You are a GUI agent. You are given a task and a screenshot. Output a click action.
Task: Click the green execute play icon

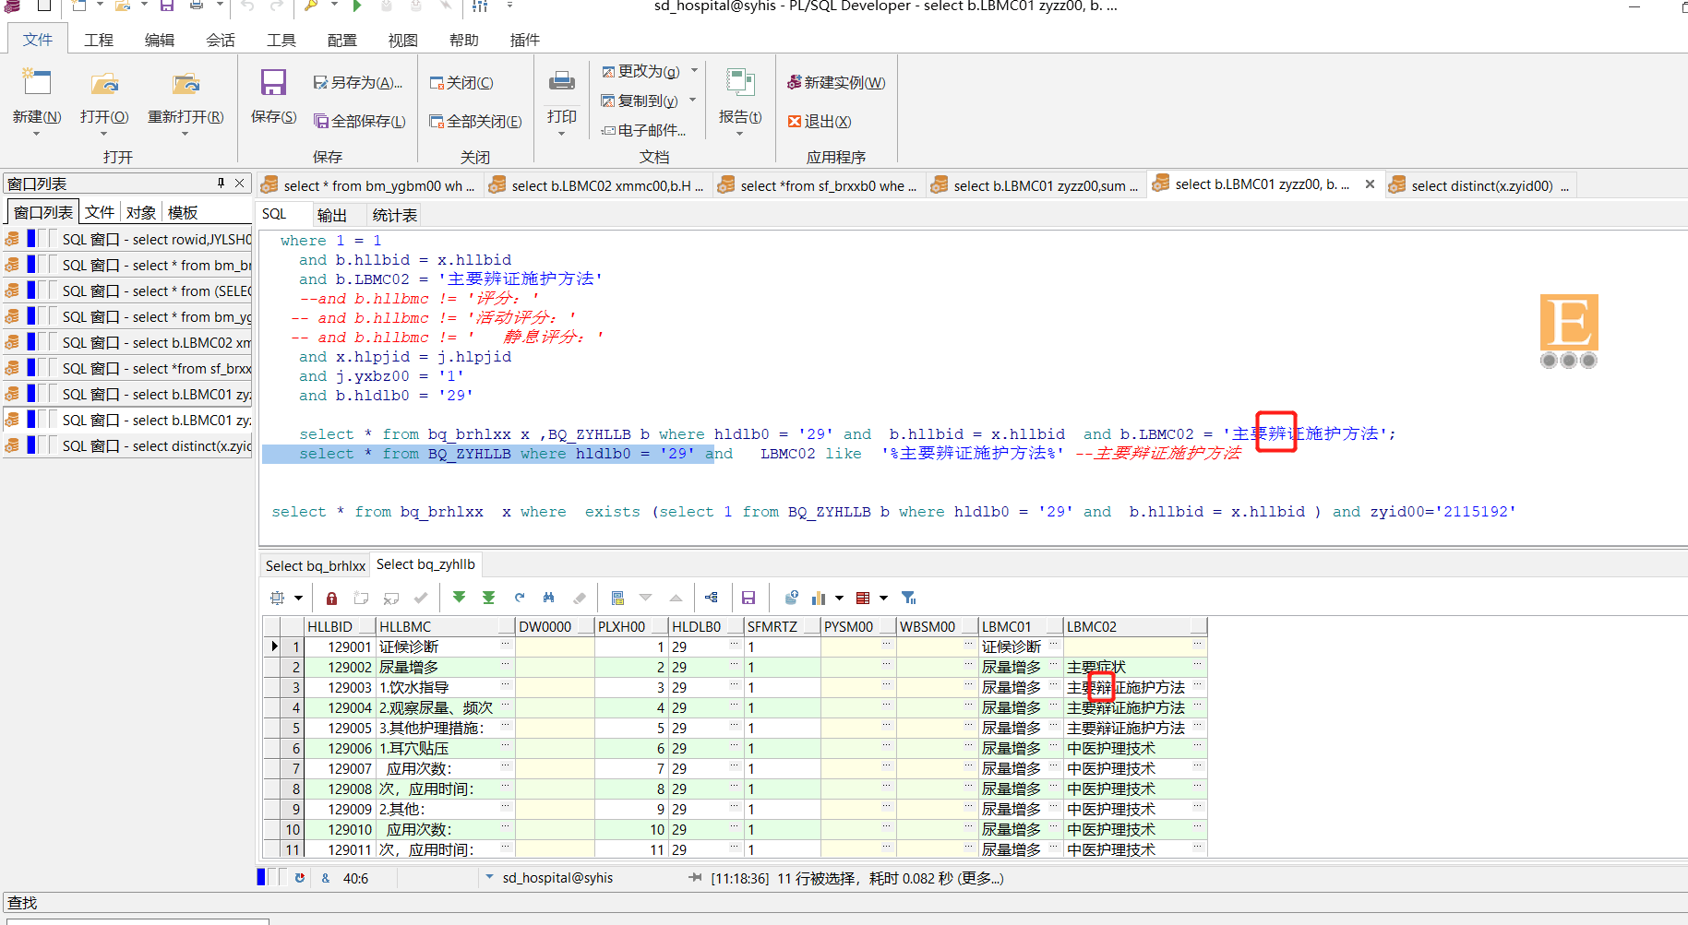pos(357,6)
